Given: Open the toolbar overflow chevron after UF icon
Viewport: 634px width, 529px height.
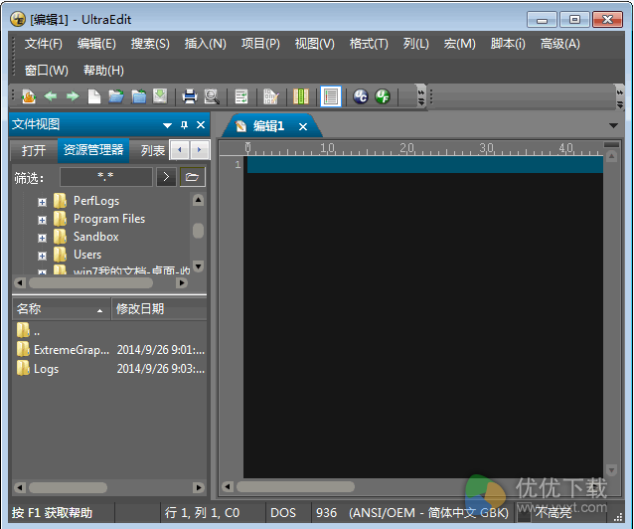Looking at the screenshot, I should 421,96.
